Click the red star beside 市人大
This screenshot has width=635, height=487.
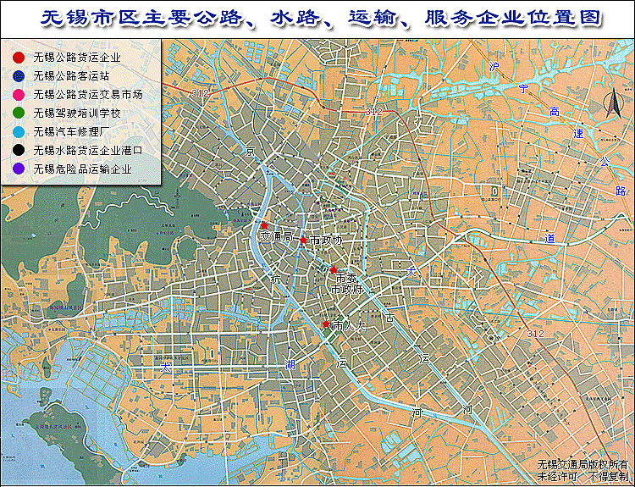click(x=326, y=324)
